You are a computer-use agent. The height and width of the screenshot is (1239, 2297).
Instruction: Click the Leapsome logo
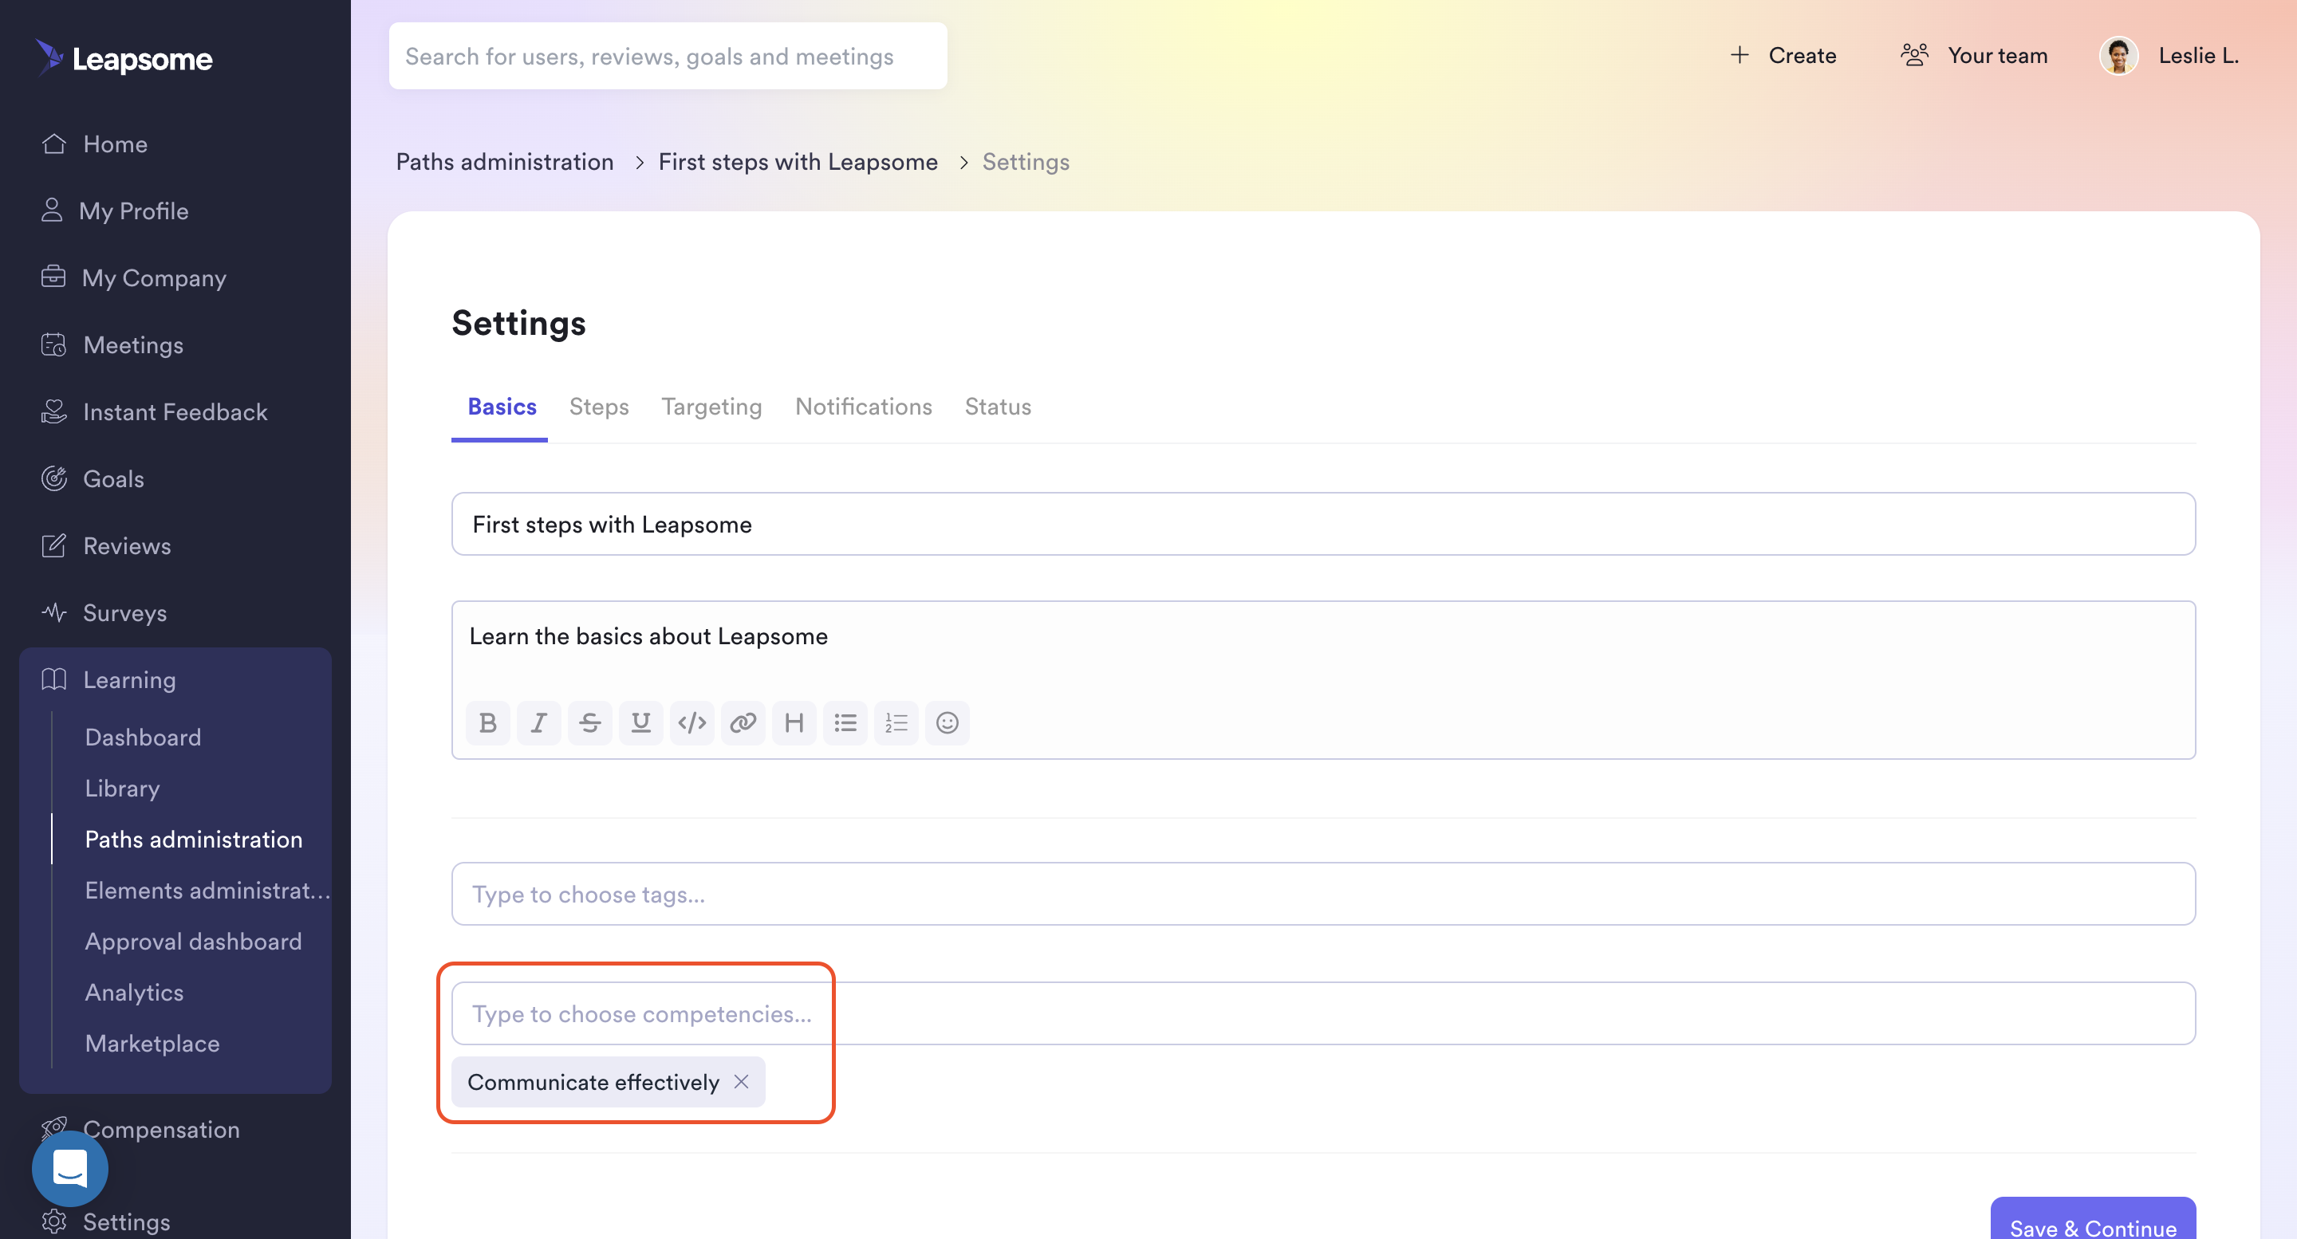[124, 58]
